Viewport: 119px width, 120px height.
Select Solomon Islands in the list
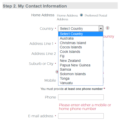click(81, 74)
